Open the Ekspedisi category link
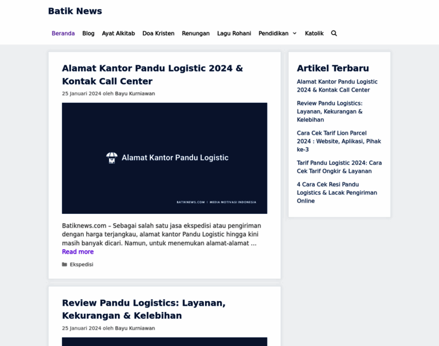This screenshot has height=346, width=439. 81,264
